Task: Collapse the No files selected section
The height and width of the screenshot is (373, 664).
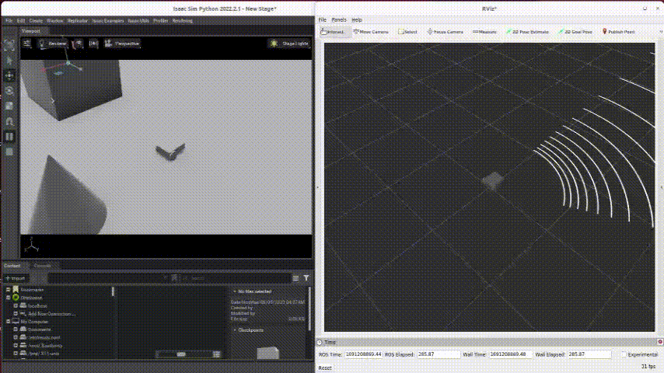Action: click(235, 291)
